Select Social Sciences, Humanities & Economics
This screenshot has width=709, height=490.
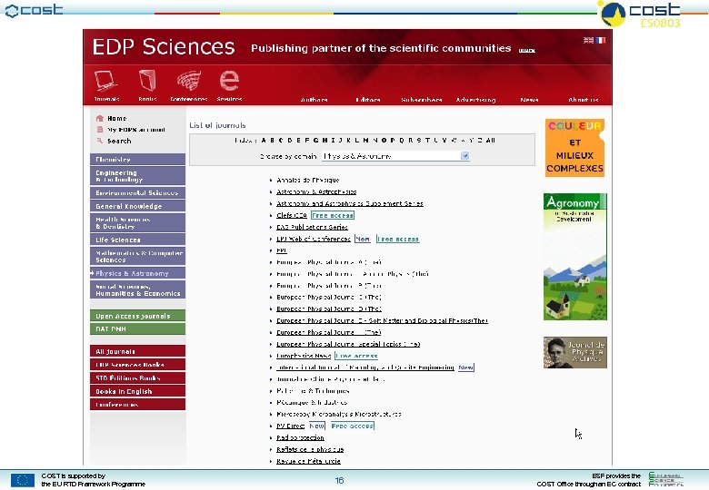click(x=137, y=289)
